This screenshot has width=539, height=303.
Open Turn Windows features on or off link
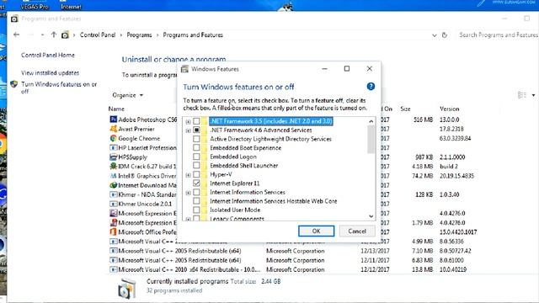59,88
